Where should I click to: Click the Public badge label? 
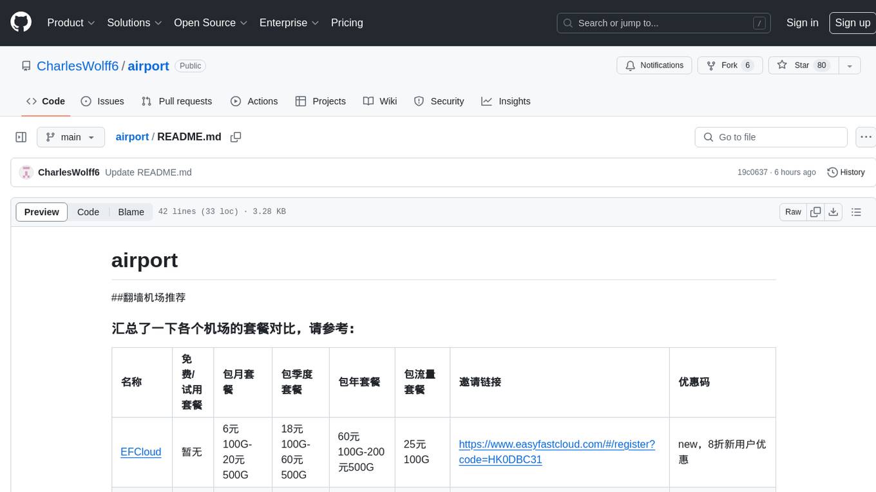coord(190,66)
